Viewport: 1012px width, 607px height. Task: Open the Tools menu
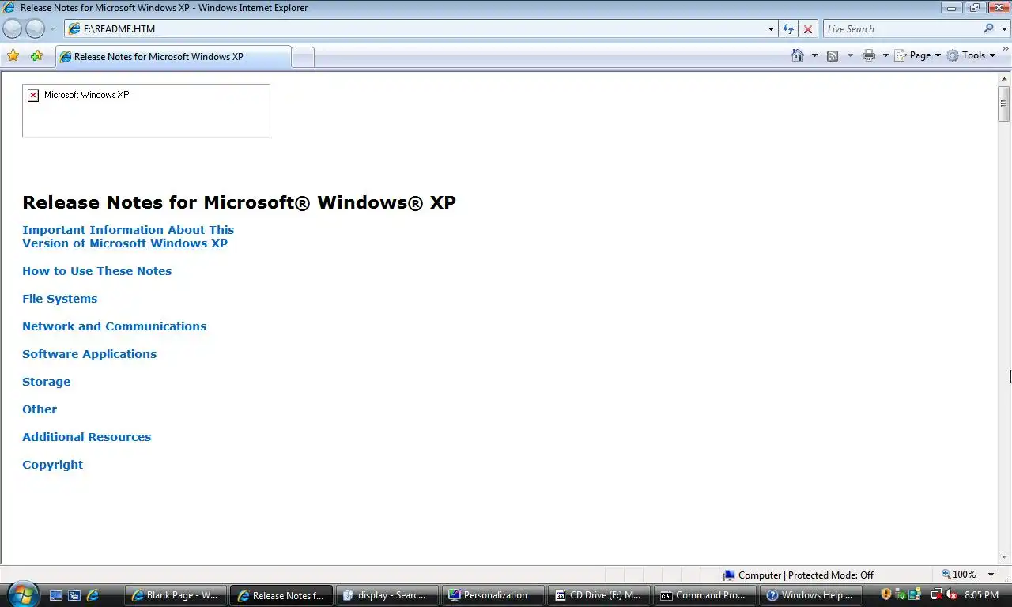[x=972, y=55]
